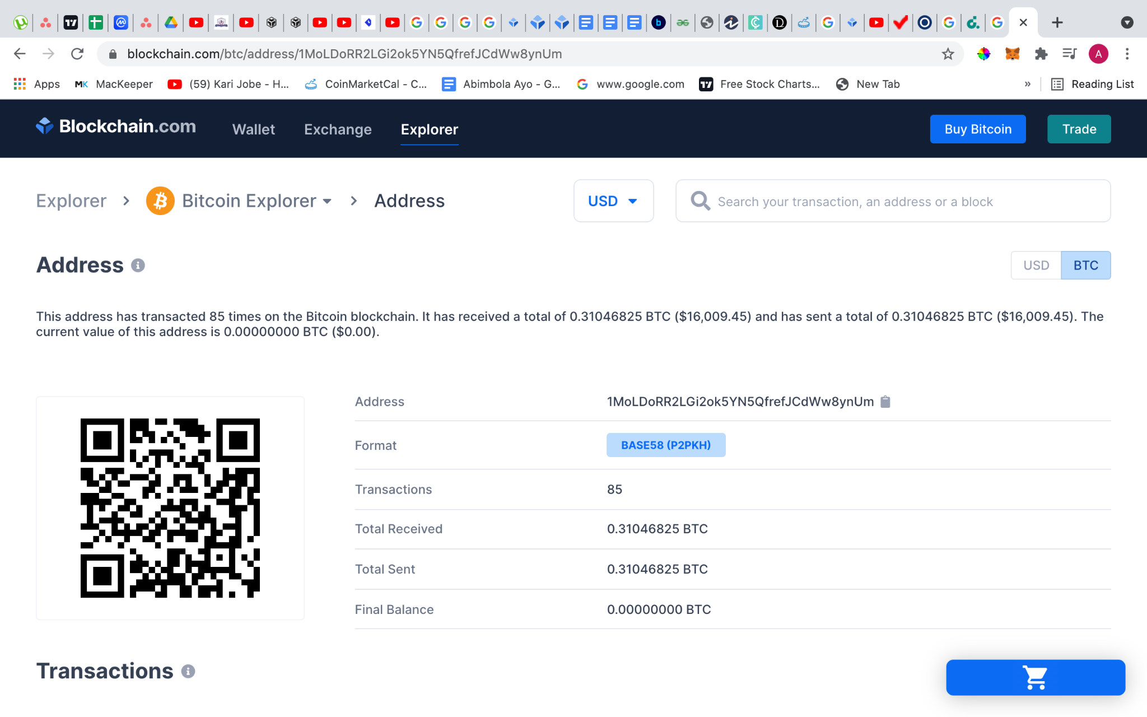
Task: Click the Address heading info icon
Action: (x=138, y=265)
